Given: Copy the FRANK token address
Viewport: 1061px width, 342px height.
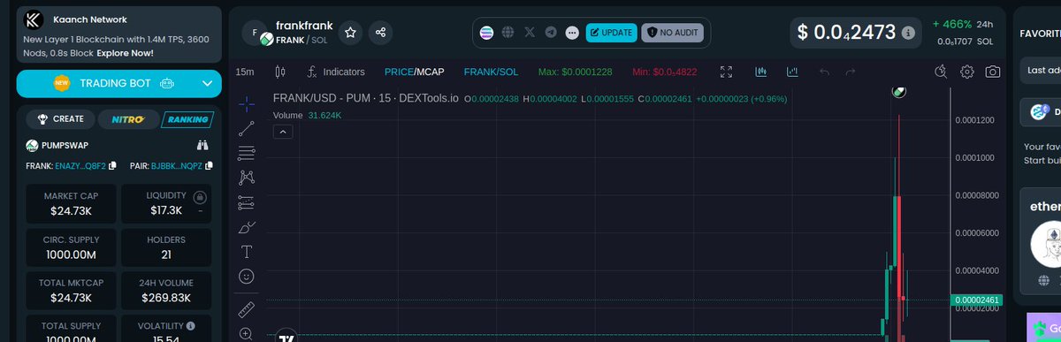Looking at the screenshot, I should tap(112, 165).
